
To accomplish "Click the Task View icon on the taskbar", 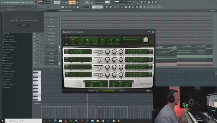I will pyautogui.click(x=50, y=121).
